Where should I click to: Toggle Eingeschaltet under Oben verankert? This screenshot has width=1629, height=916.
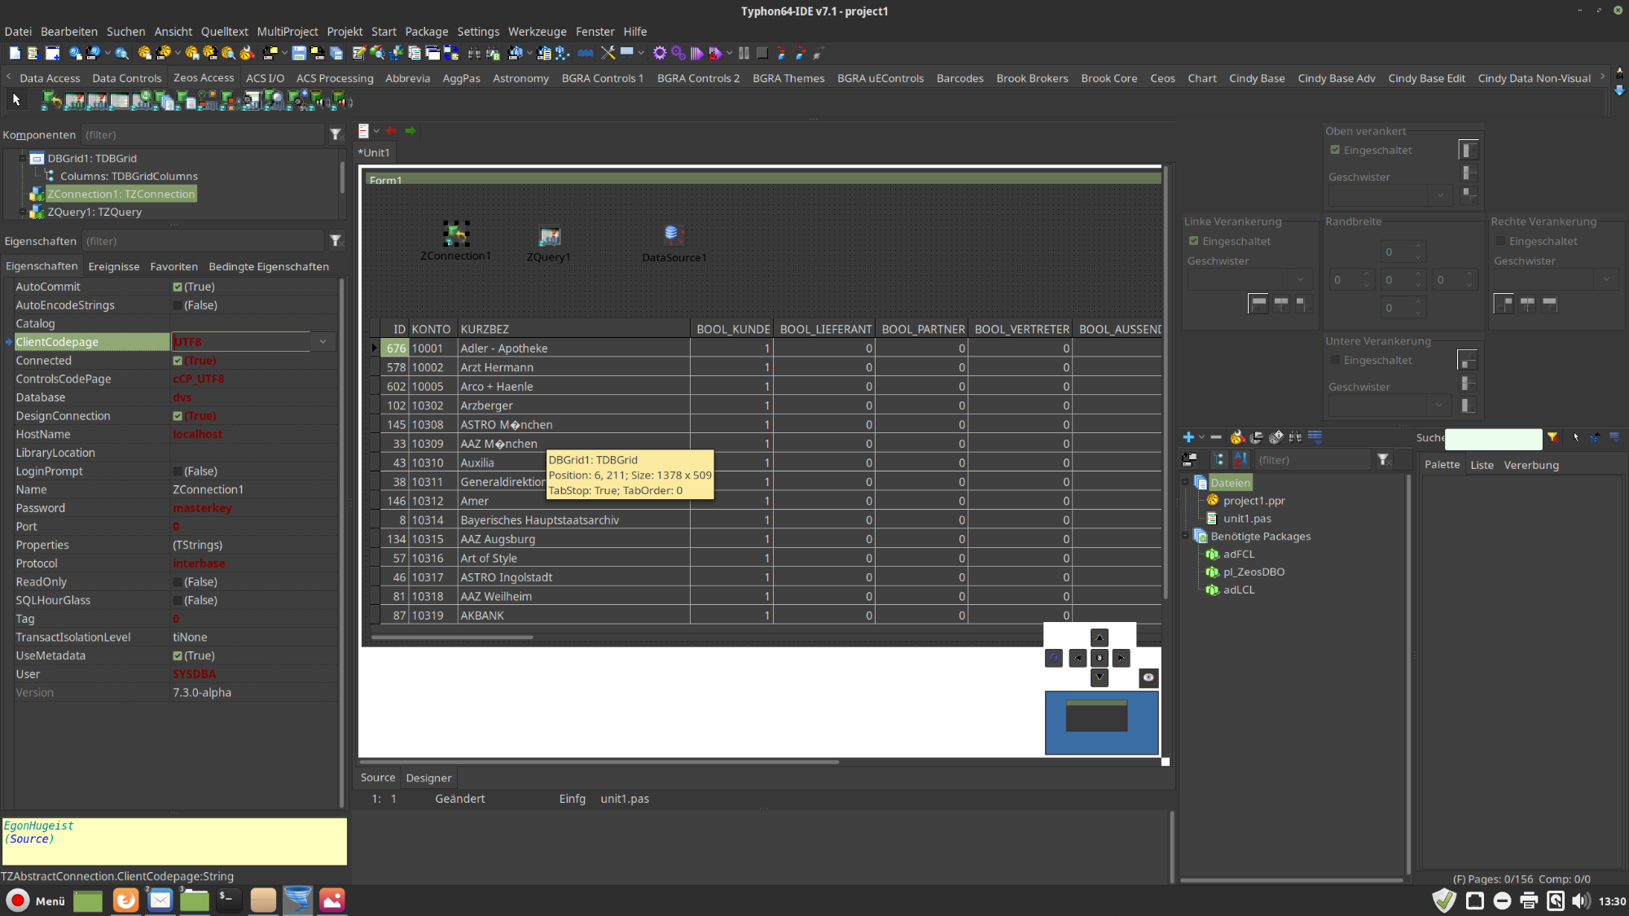click(1335, 150)
